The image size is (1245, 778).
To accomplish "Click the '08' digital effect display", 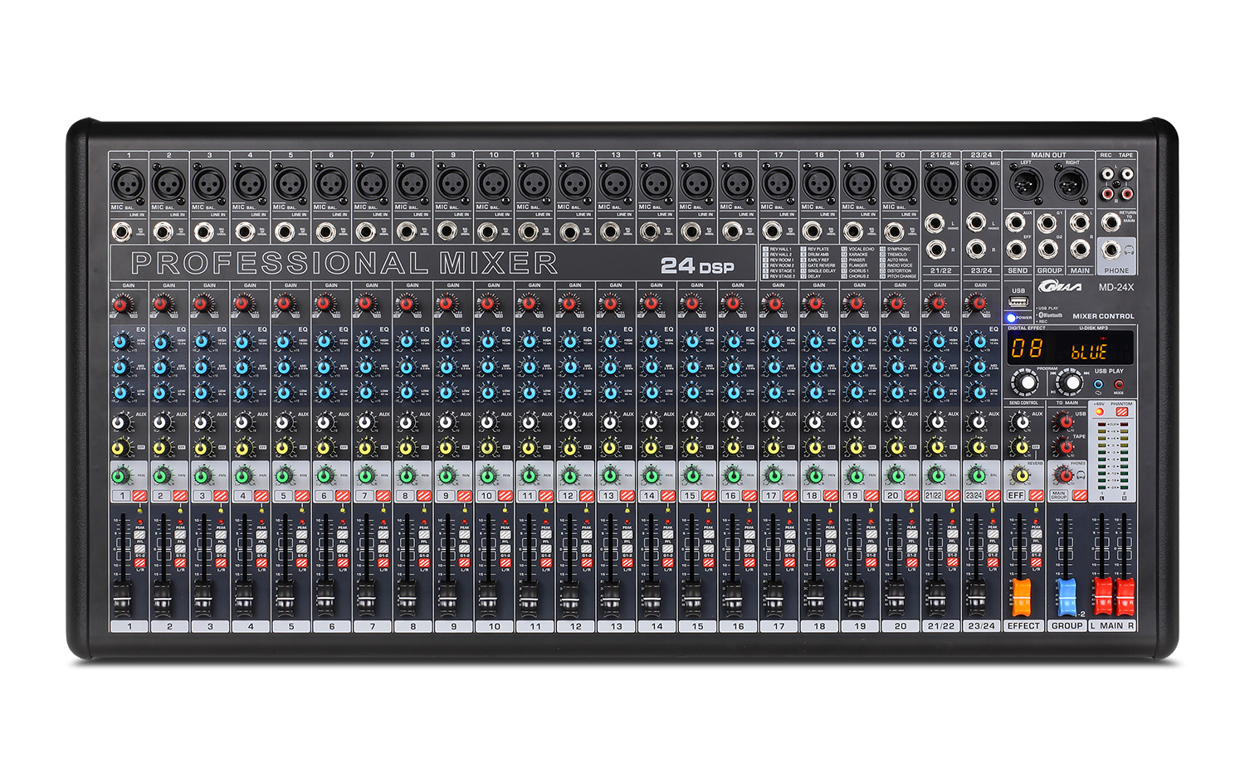I will coord(1027,348).
